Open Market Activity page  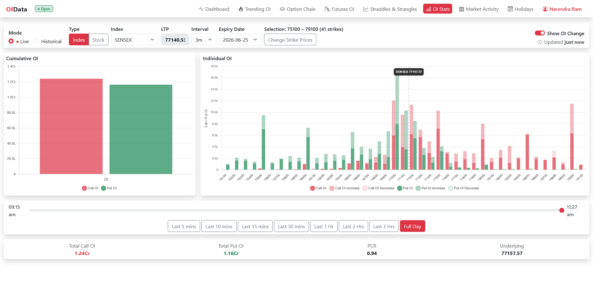(x=479, y=9)
